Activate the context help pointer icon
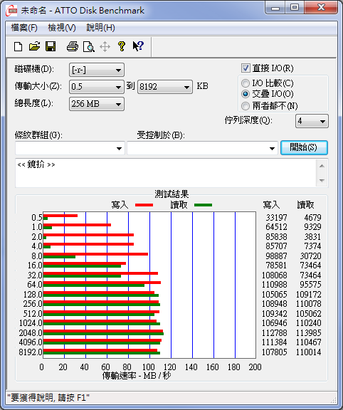This screenshot has height=410, width=343. [138, 46]
